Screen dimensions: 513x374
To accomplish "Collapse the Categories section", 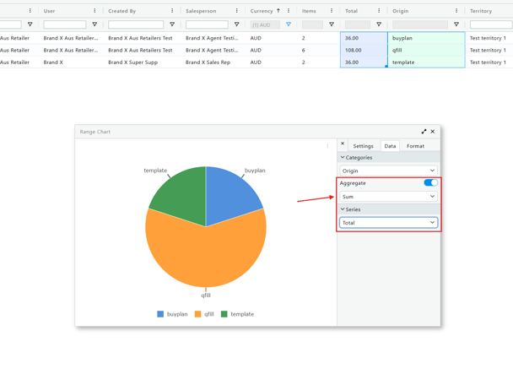I will click(343, 158).
